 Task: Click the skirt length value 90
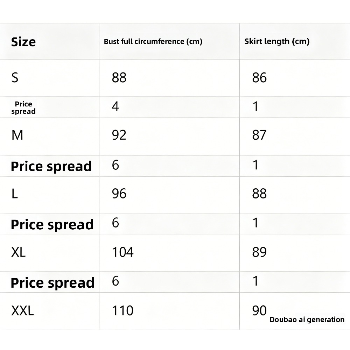point(259,311)
